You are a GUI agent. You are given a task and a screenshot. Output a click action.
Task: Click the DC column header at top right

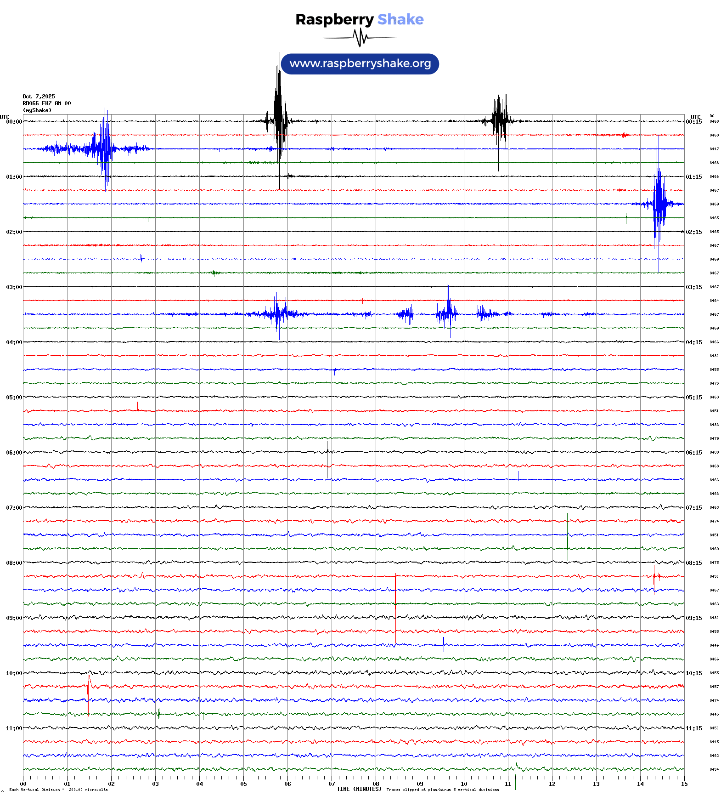[x=712, y=116]
